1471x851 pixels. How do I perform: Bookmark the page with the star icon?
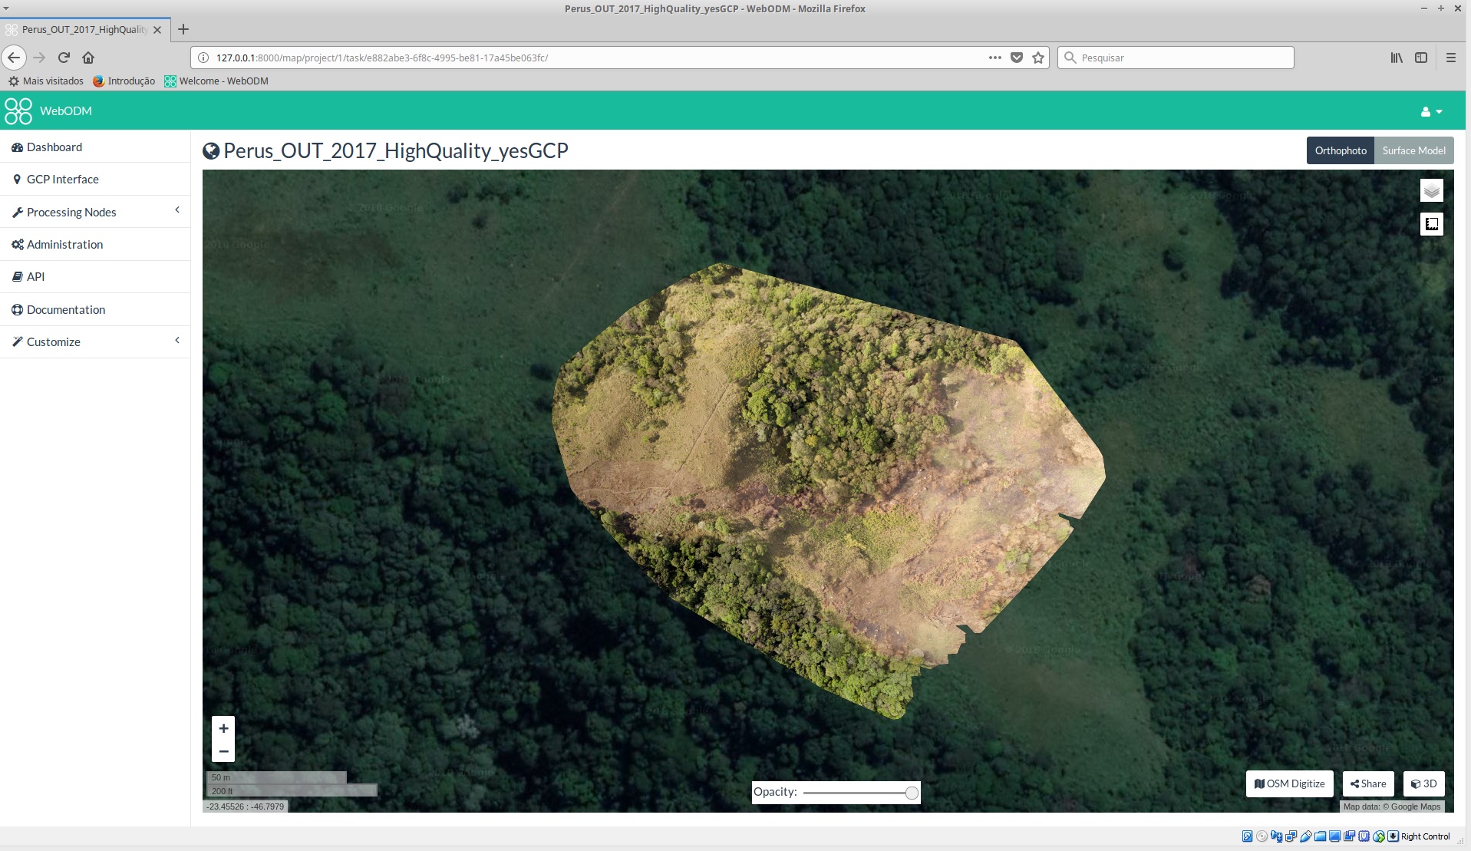click(1038, 57)
